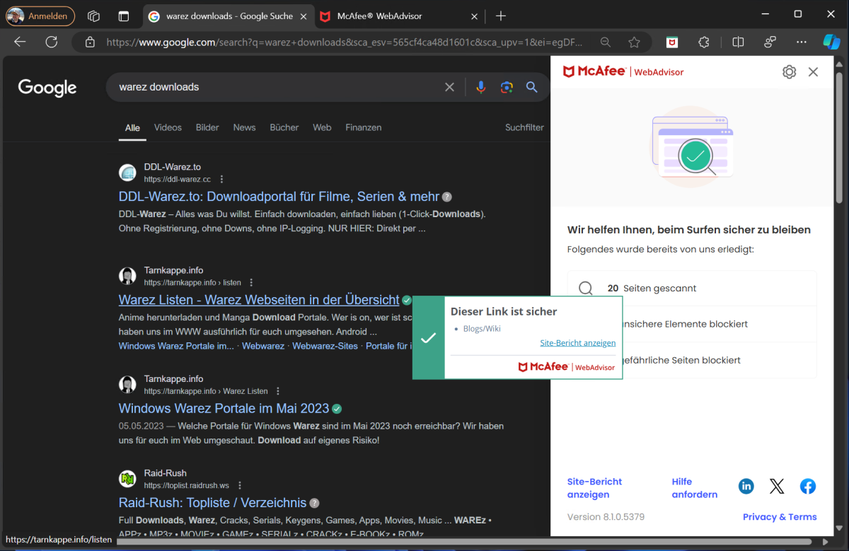Open the Workspaces icon
This screenshot has height=551, width=849.
pyautogui.click(x=93, y=16)
